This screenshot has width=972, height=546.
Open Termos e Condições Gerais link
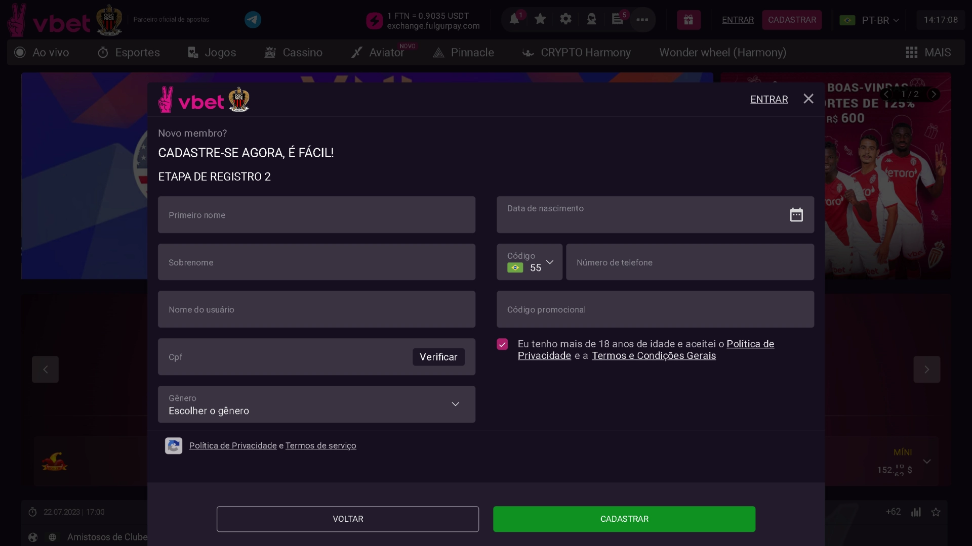click(x=654, y=356)
